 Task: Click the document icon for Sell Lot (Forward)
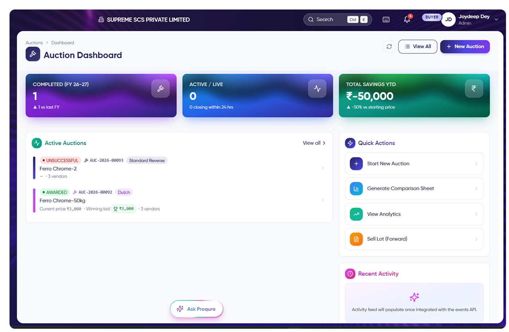(x=356, y=239)
